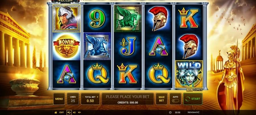Increase total bet with plus sign

click(x=98, y=97)
